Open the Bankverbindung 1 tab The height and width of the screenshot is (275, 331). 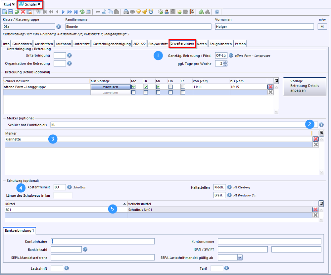[20, 230]
